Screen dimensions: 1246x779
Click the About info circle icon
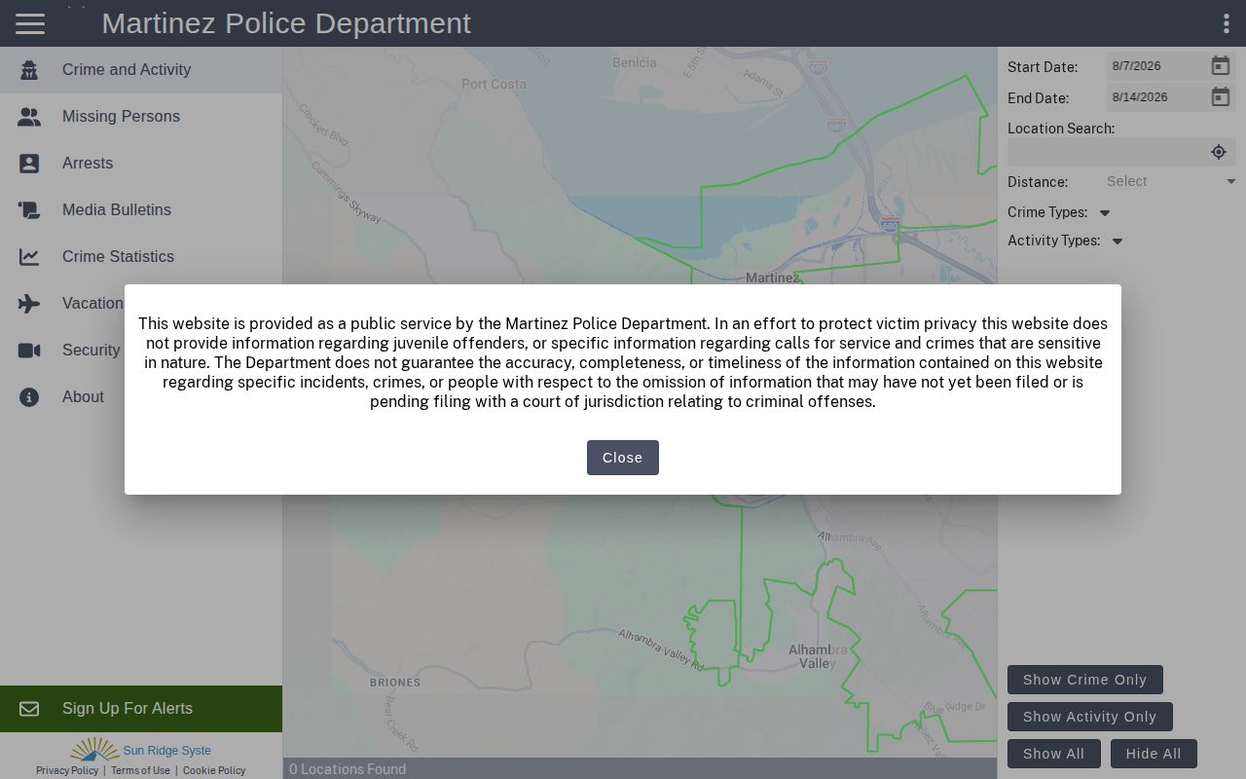tap(29, 397)
